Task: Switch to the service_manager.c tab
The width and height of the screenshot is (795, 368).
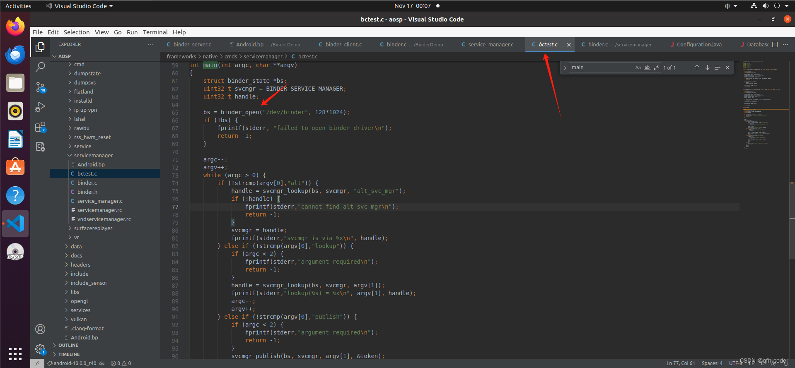Action: [491, 45]
